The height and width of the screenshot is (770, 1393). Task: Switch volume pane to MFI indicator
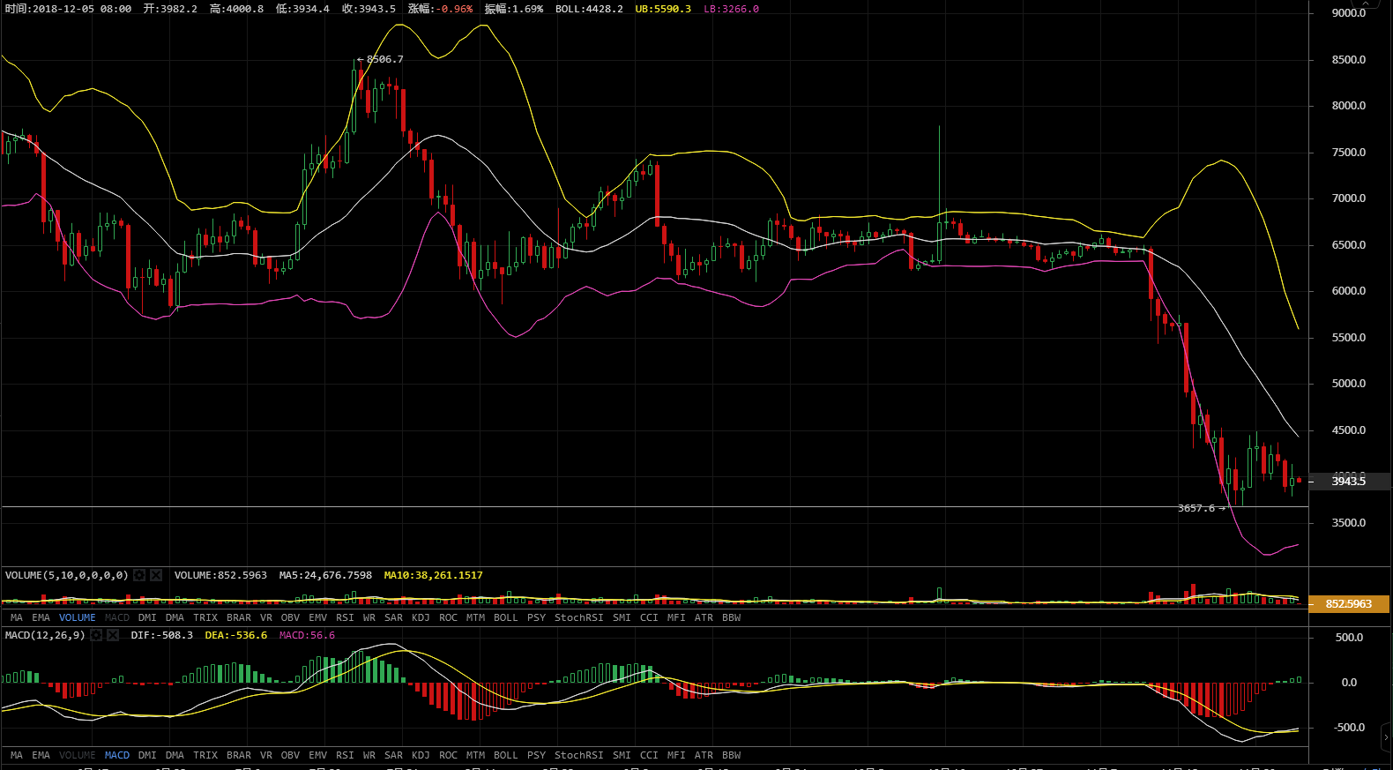(x=676, y=617)
